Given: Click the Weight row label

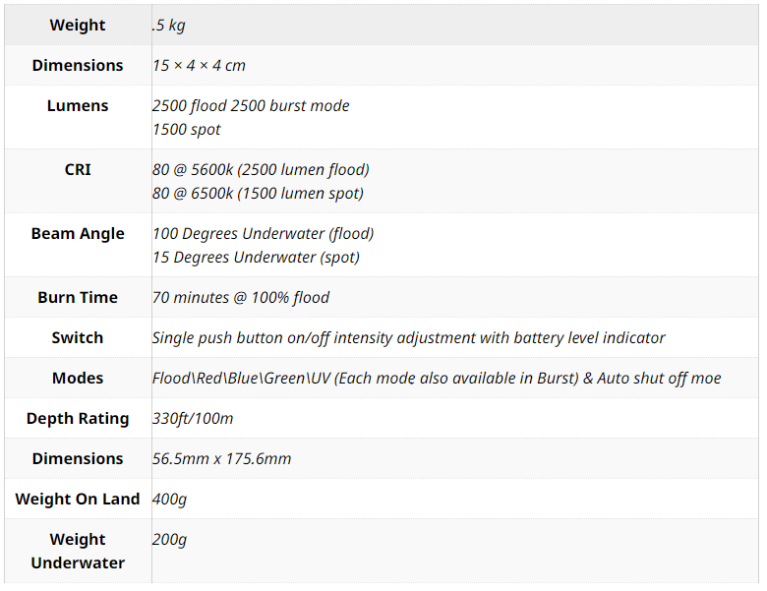Looking at the screenshot, I should (78, 25).
